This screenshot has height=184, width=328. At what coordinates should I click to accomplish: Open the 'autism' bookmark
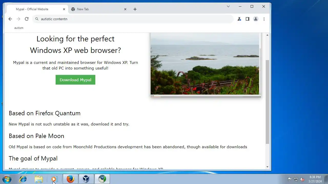tap(19, 28)
